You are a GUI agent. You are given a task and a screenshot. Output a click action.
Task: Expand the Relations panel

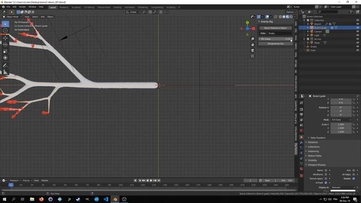(x=312, y=143)
